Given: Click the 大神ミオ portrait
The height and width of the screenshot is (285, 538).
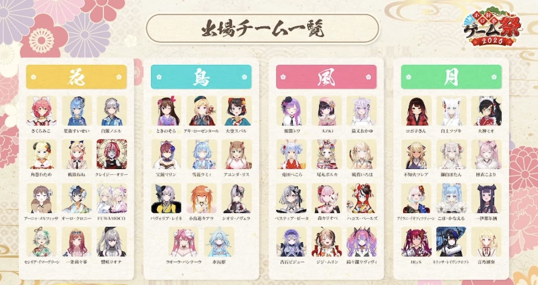Looking at the screenshot, I should 486,111.
